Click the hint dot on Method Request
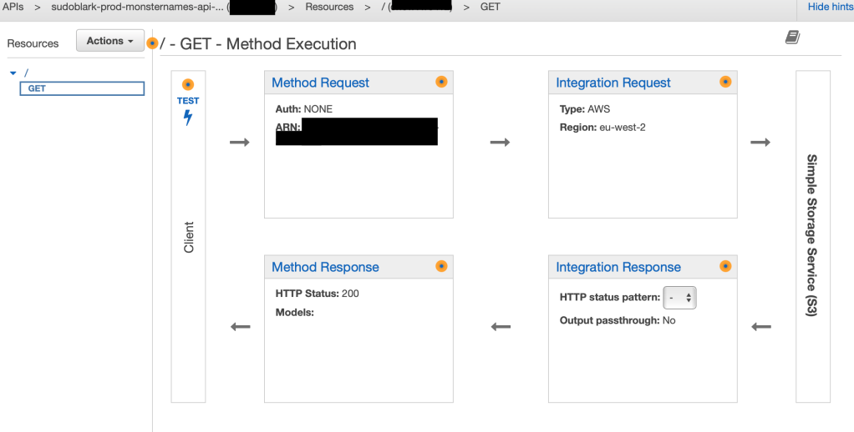The height and width of the screenshot is (432, 854). [x=442, y=82]
